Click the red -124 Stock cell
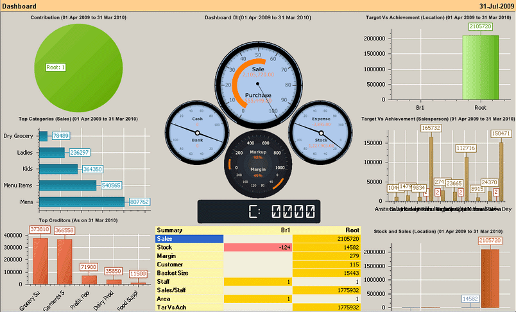Viewport: 516px width, 312px height. click(x=258, y=247)
